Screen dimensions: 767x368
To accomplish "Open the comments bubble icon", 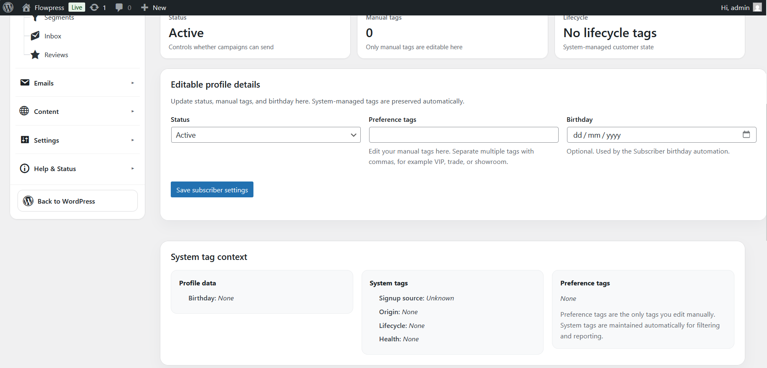I will [x=119, y=8].
